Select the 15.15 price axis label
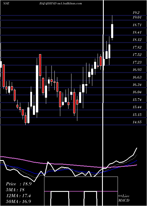 [137, 115]
